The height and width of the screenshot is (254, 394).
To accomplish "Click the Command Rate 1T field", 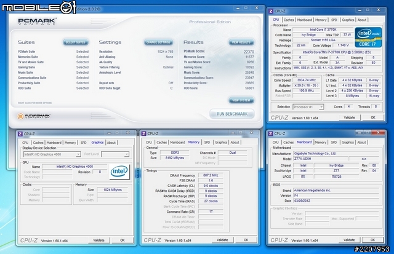I will click(x=211, y=212).
